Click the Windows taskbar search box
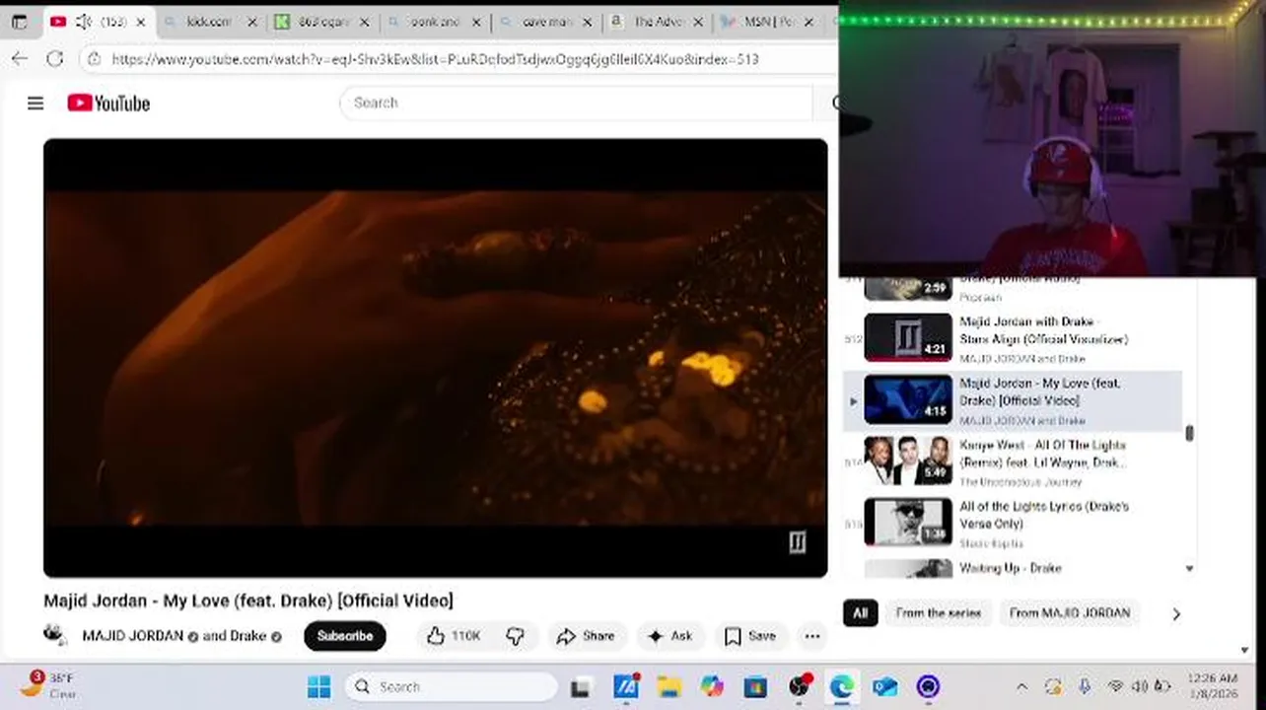The width and height of the screenshot is (1266, 710). 451,686
